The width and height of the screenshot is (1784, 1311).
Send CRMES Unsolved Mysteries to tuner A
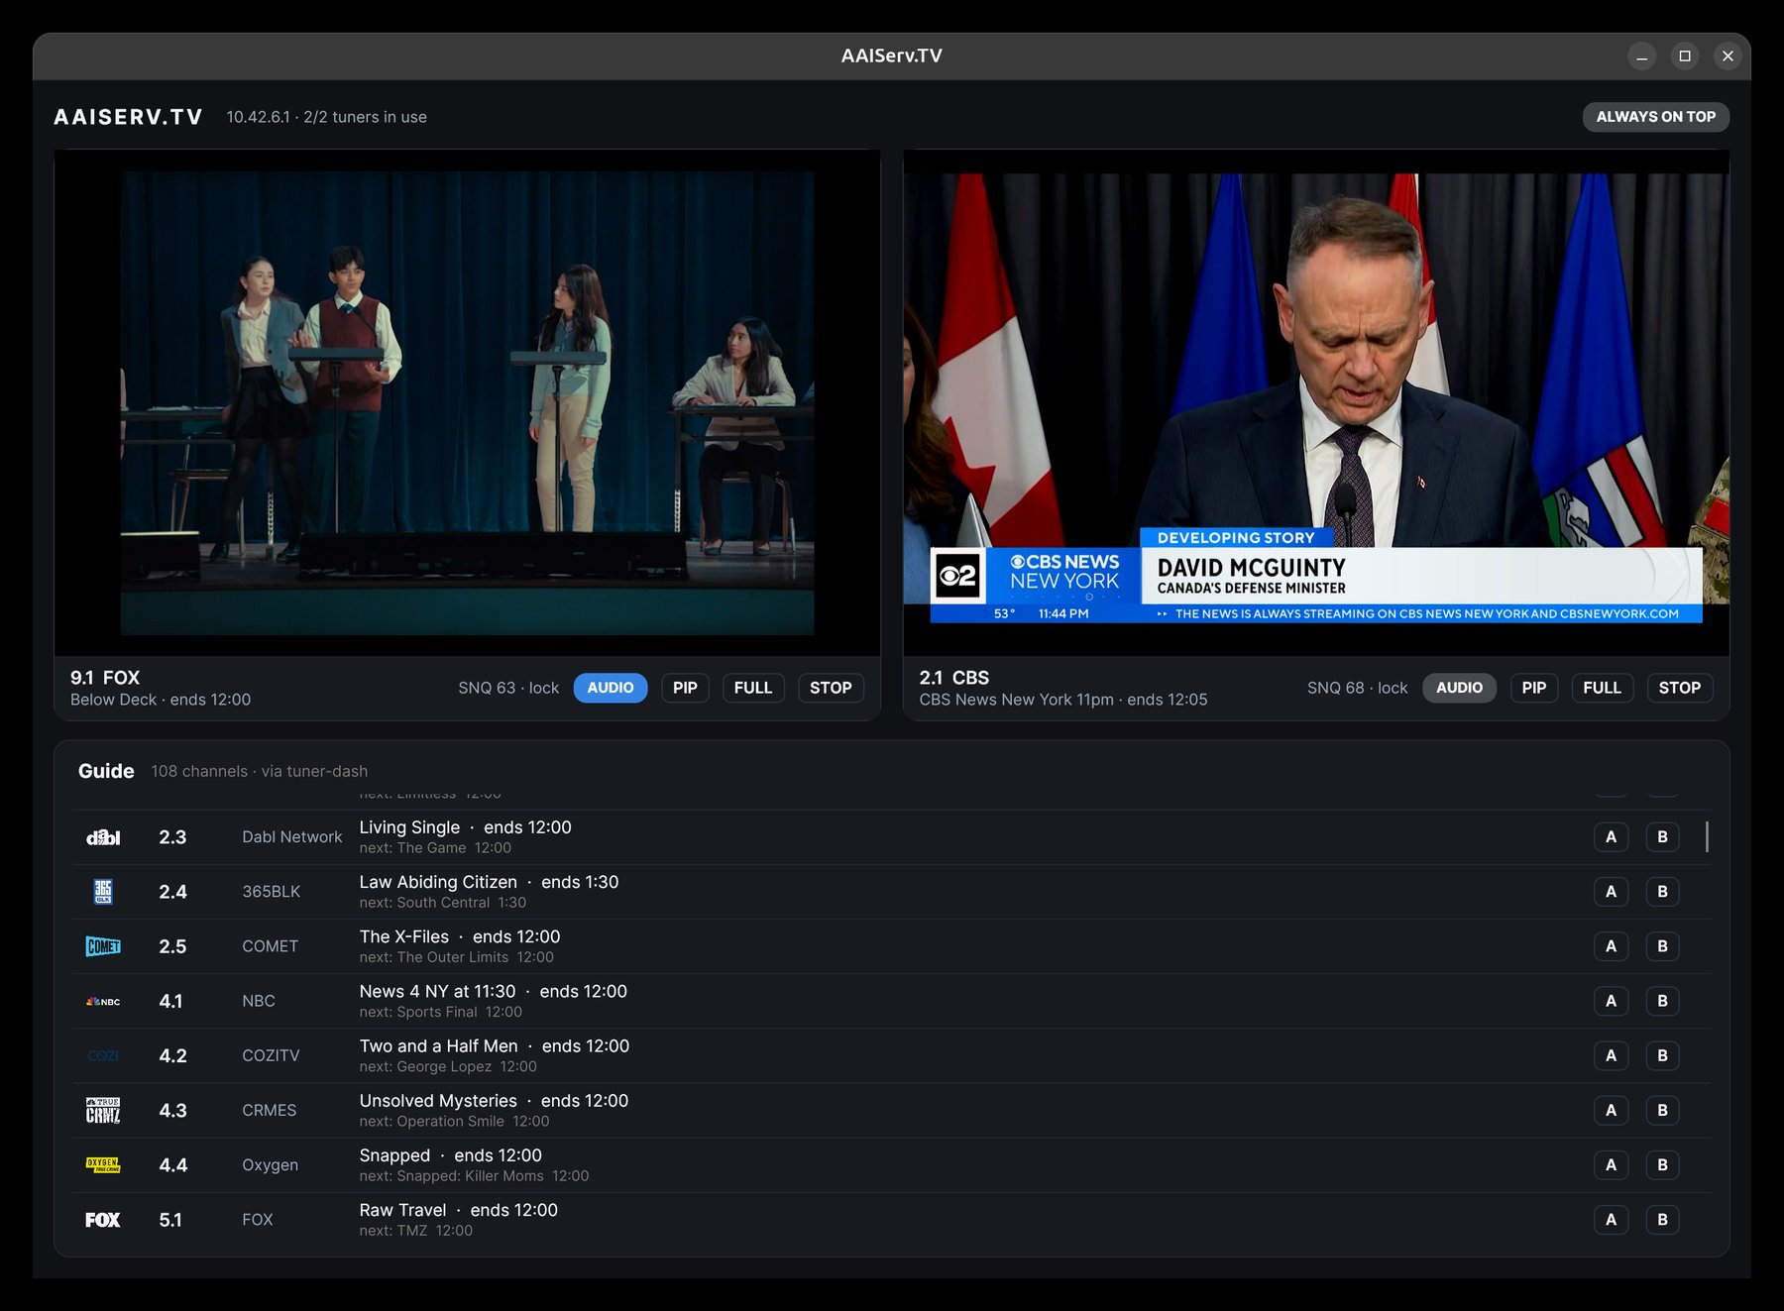click(1611, 1111)
